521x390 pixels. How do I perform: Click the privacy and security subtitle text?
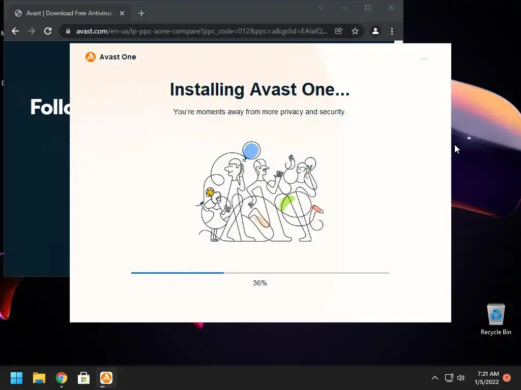[259, 112]
